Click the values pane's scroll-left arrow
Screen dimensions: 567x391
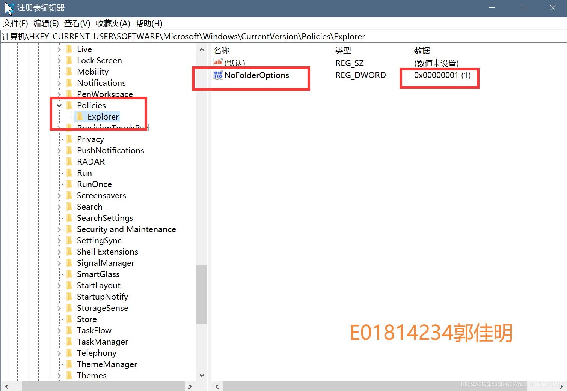pyautogui.click(x=217, y=387)
